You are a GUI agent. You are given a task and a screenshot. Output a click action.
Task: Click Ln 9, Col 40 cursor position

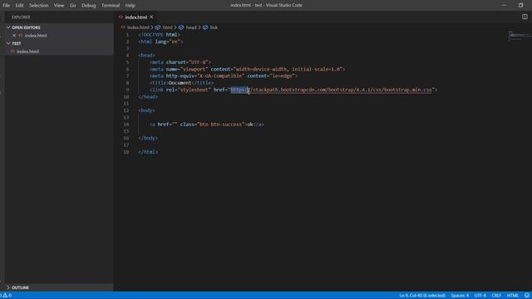click(422, 296)
